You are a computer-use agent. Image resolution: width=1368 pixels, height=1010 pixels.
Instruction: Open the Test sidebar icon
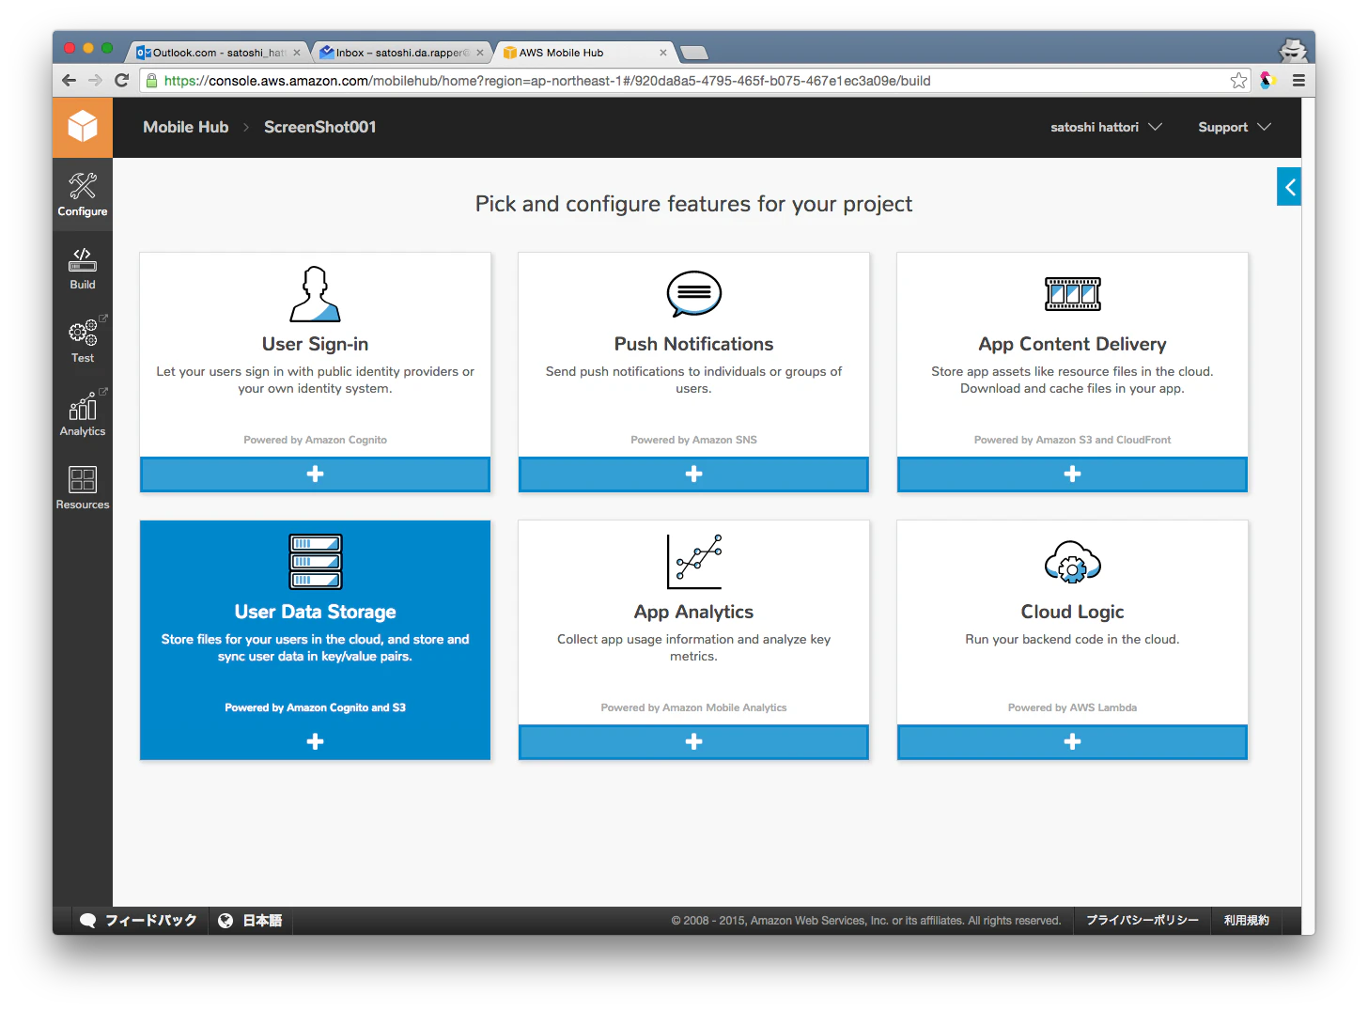pos(83,340)
